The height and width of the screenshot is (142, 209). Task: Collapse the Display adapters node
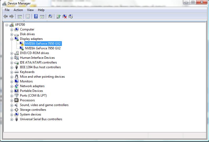12,39
